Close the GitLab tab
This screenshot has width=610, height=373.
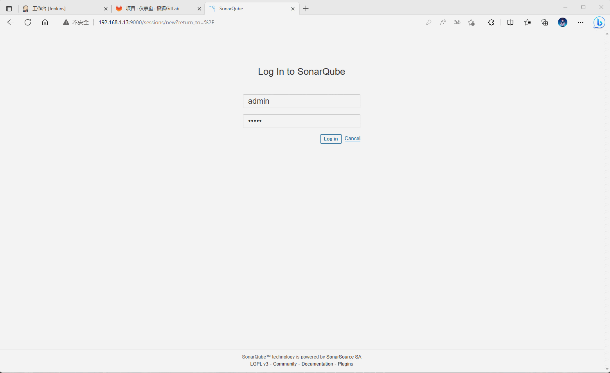click(x=199, y=9)
